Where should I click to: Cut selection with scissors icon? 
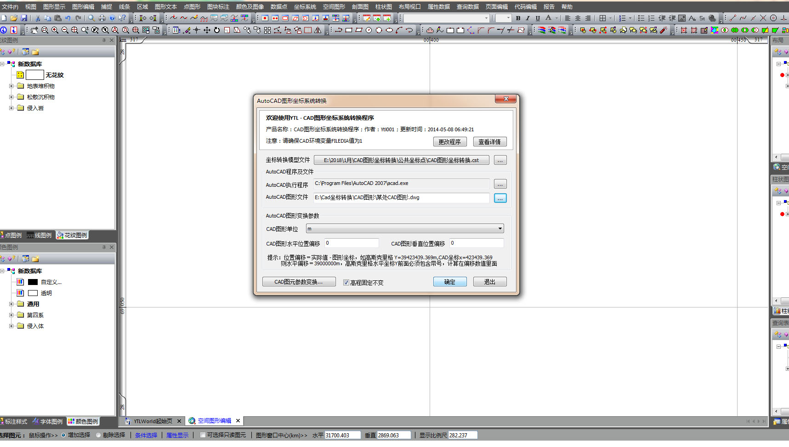tap(38, 18)
